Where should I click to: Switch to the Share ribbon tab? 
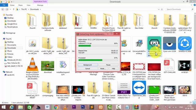click(x=21, y=5)
